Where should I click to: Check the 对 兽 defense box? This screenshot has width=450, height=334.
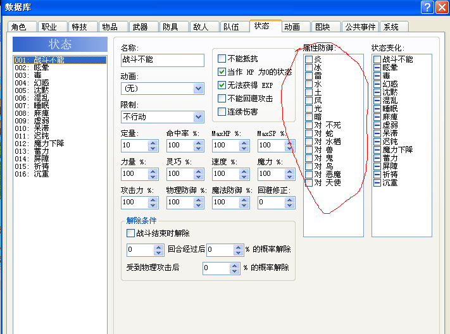(309, 150)
